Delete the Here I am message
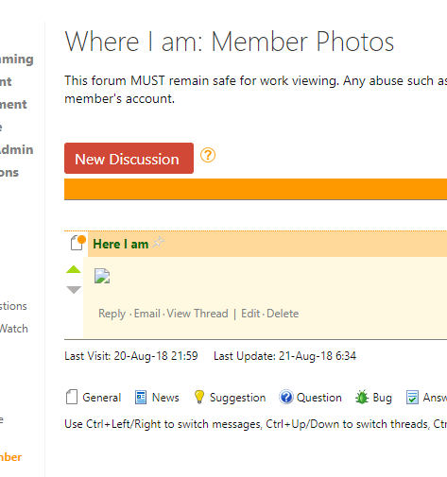Screen dimensions: 447x477 (283, 314)
